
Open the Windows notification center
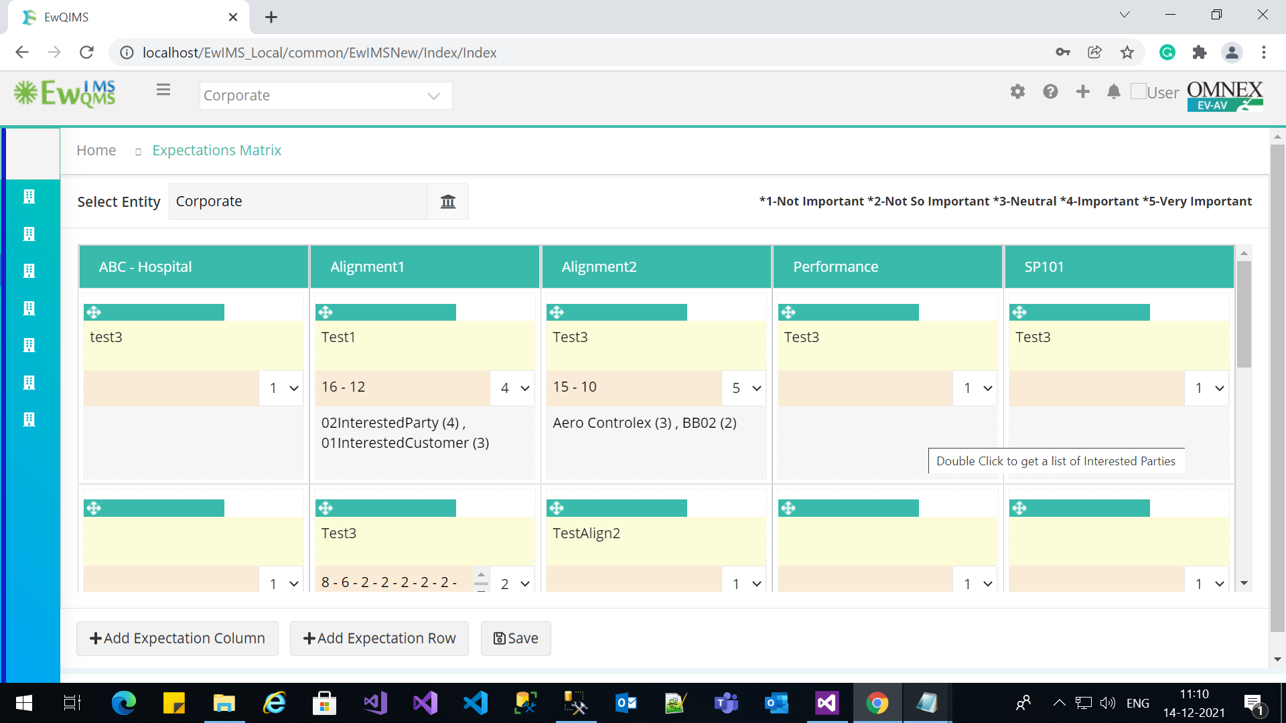point(1253,704)
